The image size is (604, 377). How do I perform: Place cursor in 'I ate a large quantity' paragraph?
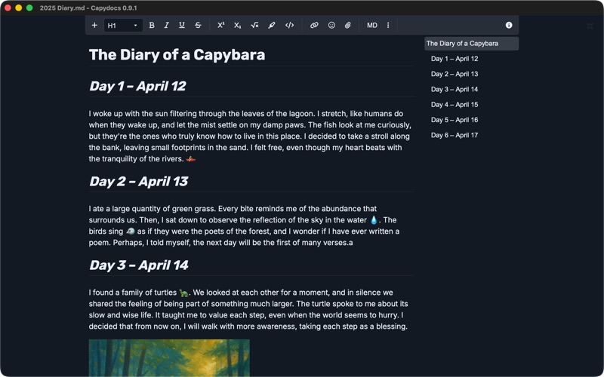tap(244, 225)
